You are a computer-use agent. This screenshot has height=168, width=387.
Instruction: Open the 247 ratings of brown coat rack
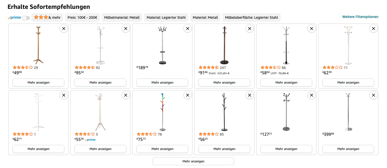(223, 68)
